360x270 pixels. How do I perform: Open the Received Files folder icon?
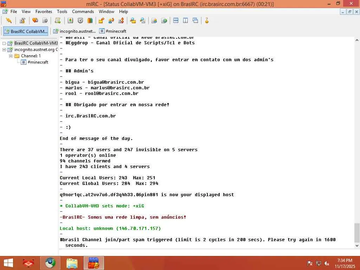pyautogui.click(x=133, y=21)
